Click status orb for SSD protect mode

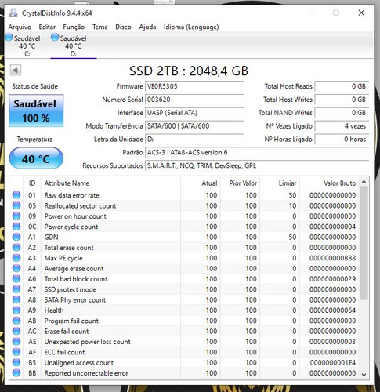point(16,289)
